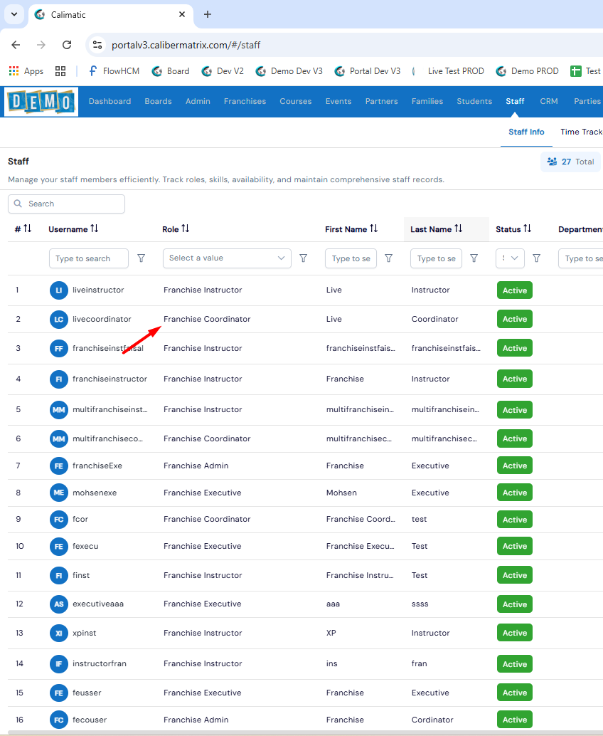Open Role filter funnel icon
603x736 pixels.
(x=304, y=258)
